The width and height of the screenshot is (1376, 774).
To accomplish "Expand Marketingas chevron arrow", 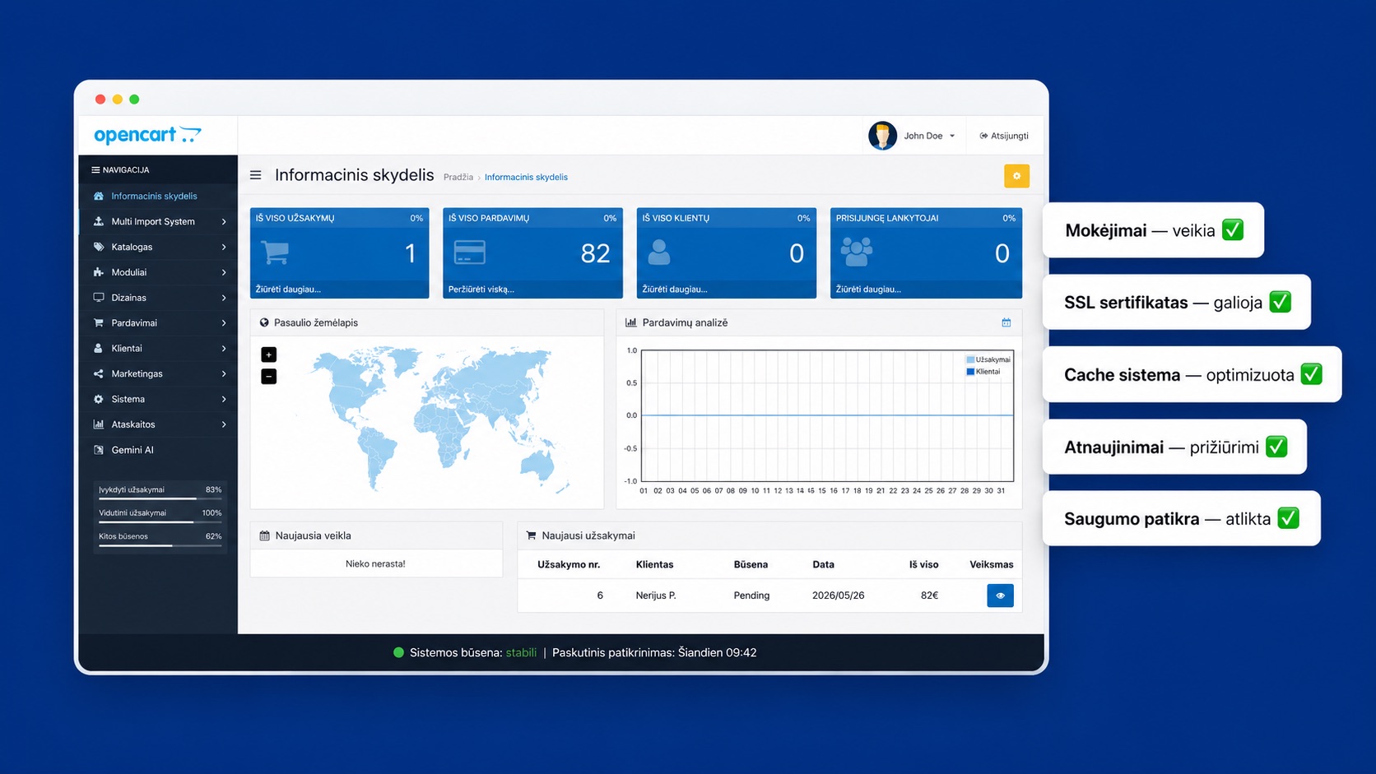I will click(224, 374).
